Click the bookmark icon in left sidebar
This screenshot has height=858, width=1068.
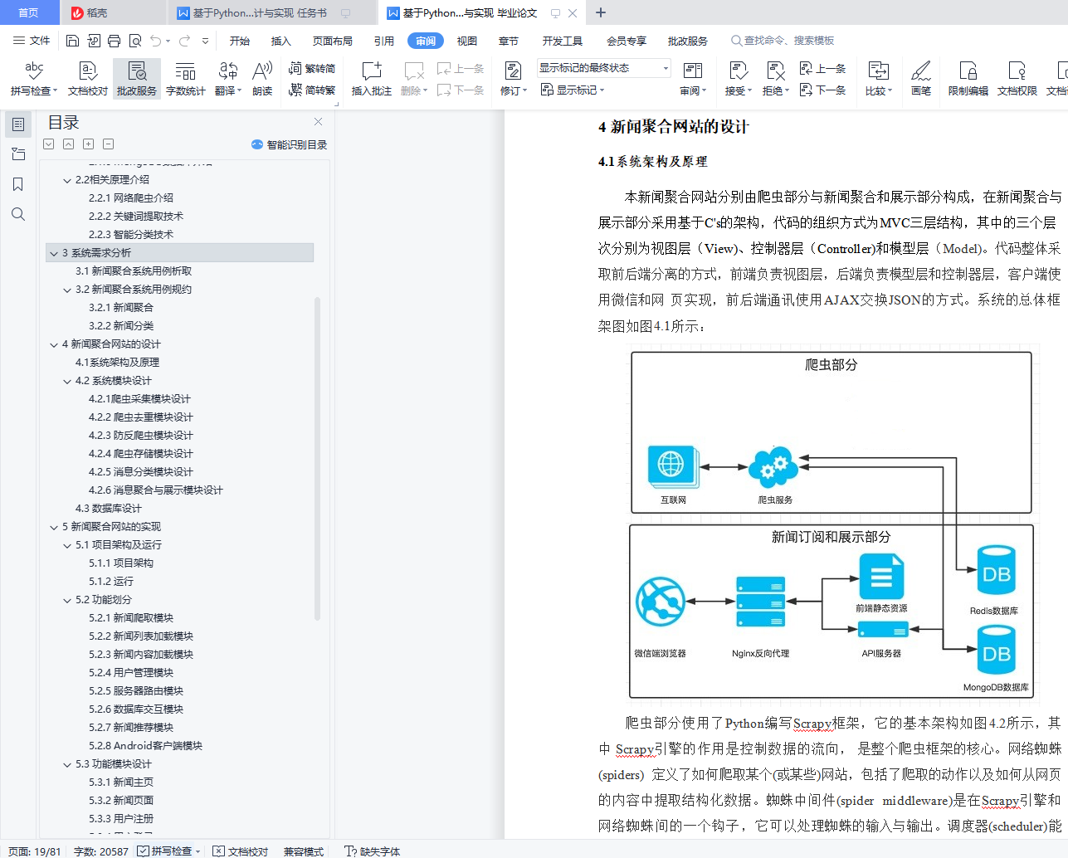pos(18,184)
